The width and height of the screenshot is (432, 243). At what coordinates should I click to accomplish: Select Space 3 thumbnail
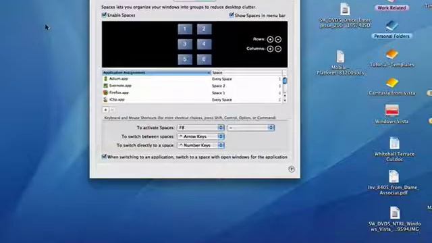pyautogui.click(x=185, y=44)
